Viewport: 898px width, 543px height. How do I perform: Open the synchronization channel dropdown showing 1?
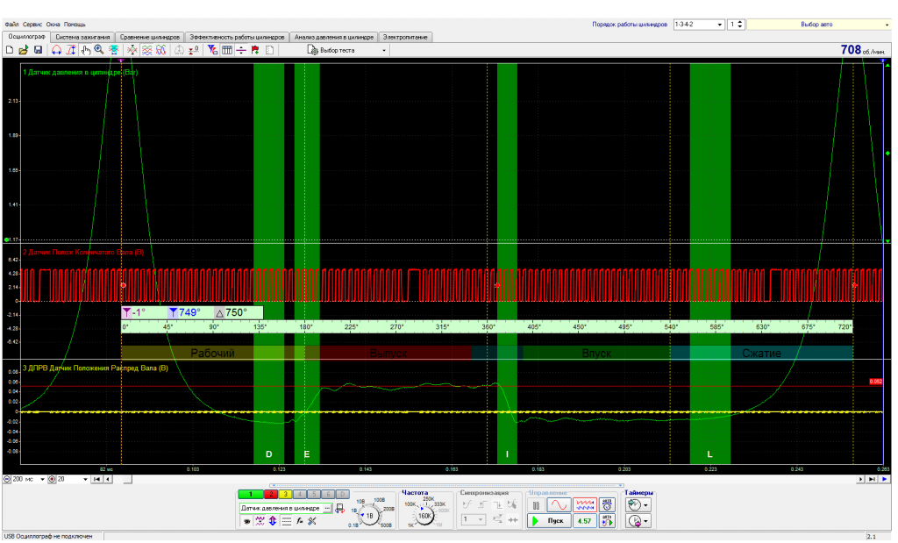coord(474,519)
